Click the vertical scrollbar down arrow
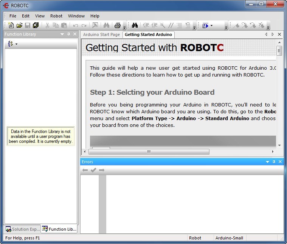This screenshot has width=287, height=244. [x=279, y=145]
